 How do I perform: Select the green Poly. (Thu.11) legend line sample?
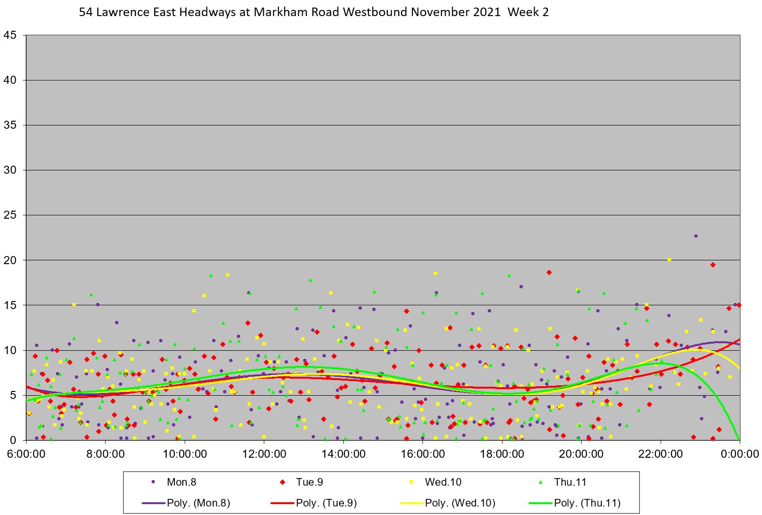pos(540,503)
